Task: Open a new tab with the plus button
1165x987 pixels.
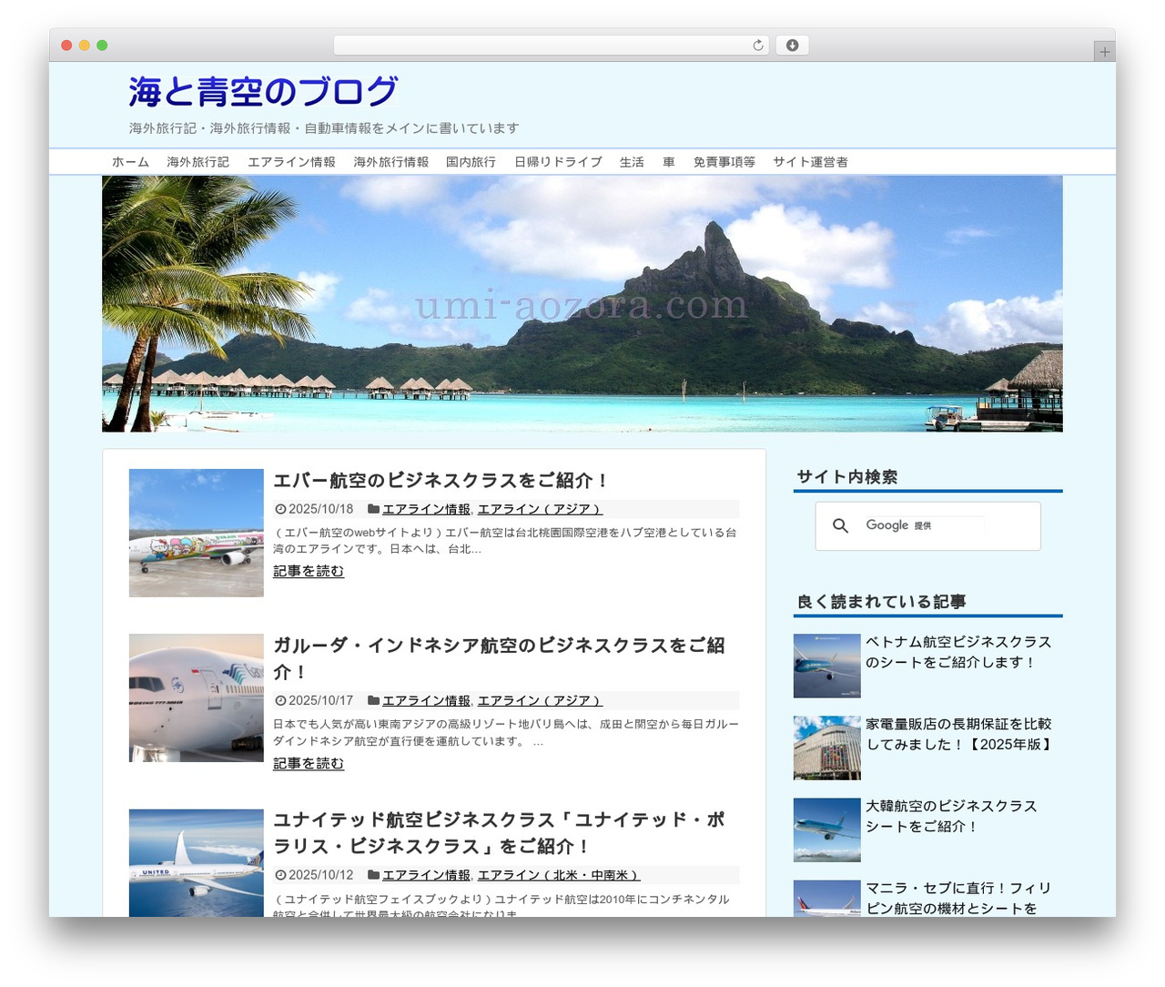Action: point(1104,52)
